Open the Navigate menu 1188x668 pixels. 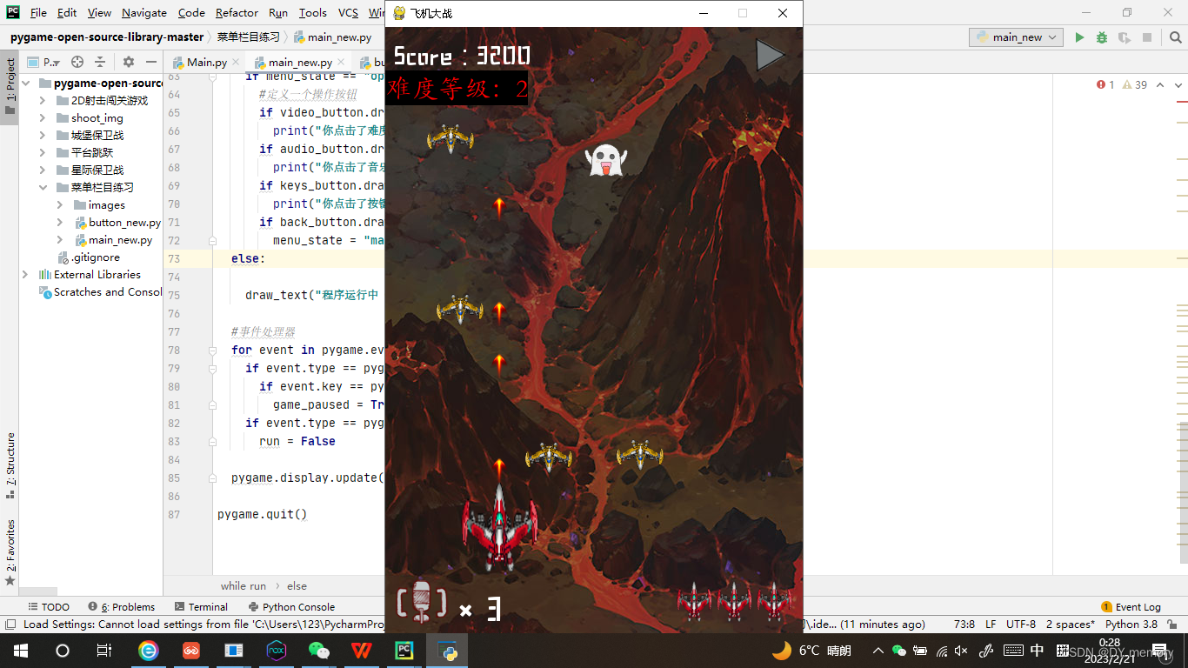[x=144, y=12]
